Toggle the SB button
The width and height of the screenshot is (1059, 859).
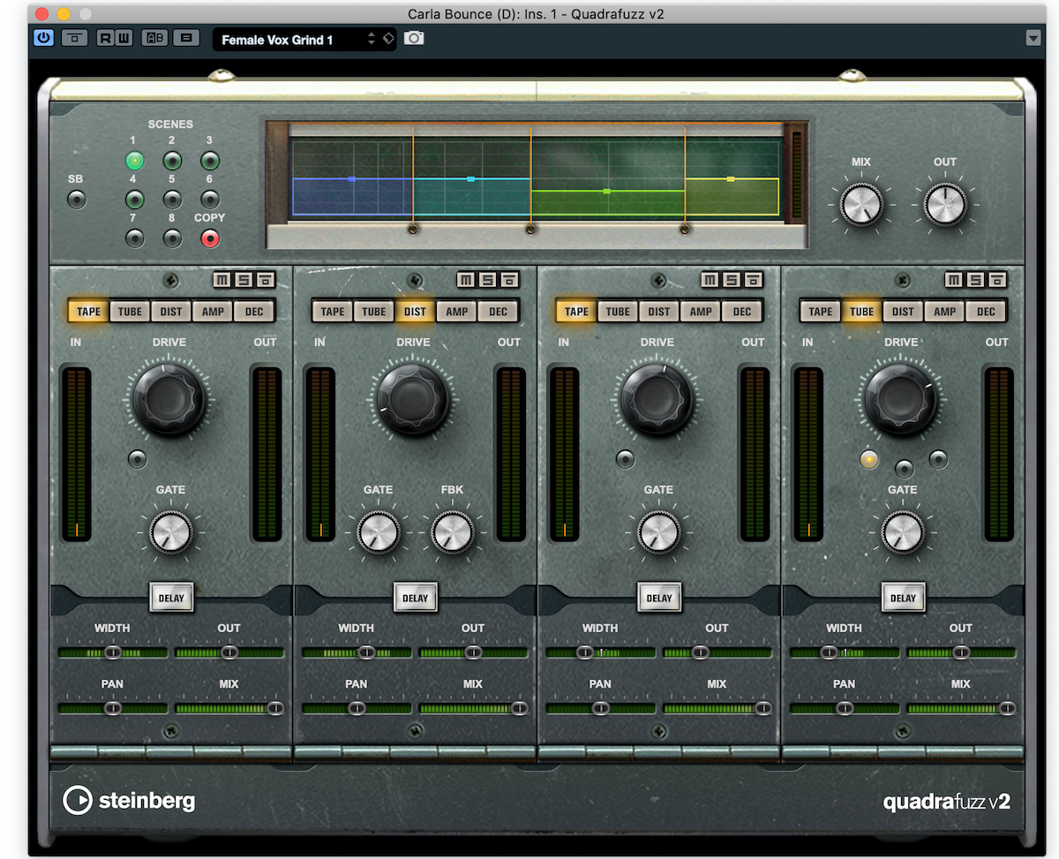[77, 199]
